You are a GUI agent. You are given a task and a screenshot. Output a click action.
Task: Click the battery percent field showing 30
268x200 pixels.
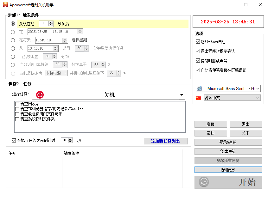tap(112, 73)
